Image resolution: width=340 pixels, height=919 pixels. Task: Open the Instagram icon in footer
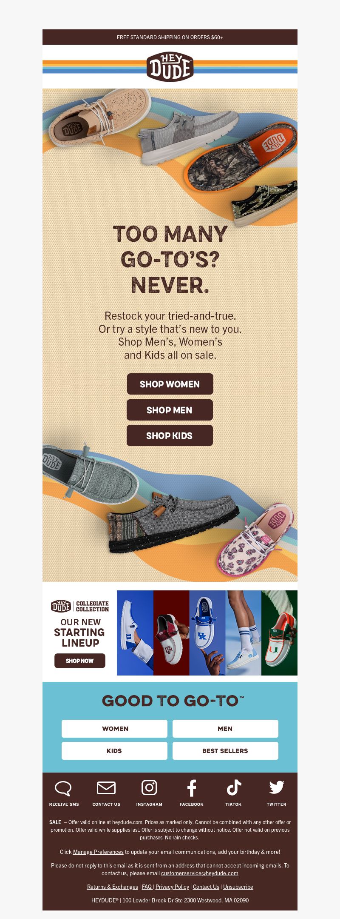pos(149,787)
